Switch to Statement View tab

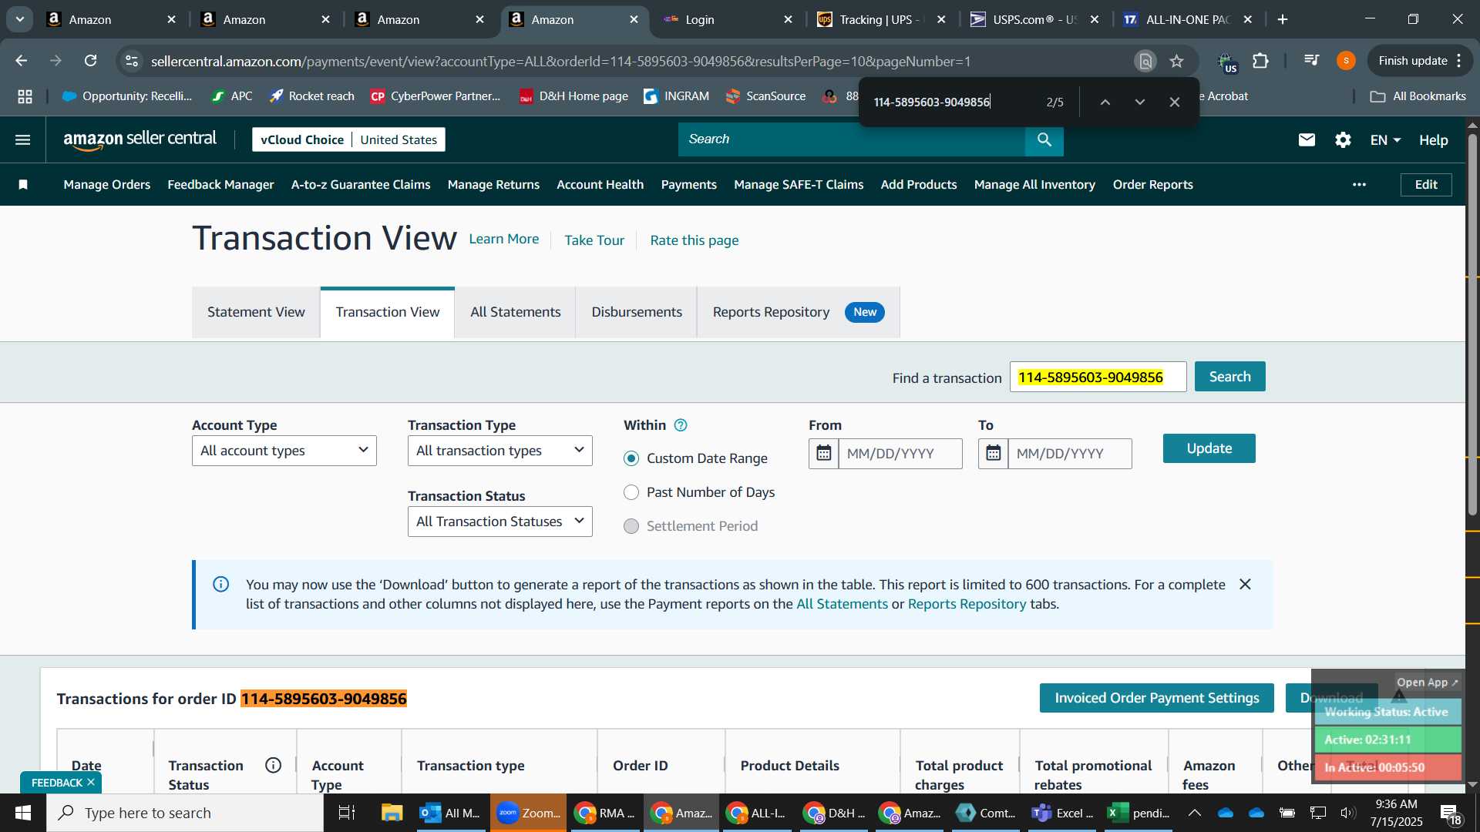(x=256, y=312)
